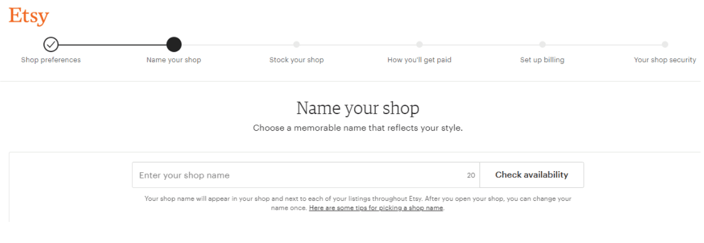Open tips for picking a shop name link
The image size is (704, 243).
(x=377, y=208)
